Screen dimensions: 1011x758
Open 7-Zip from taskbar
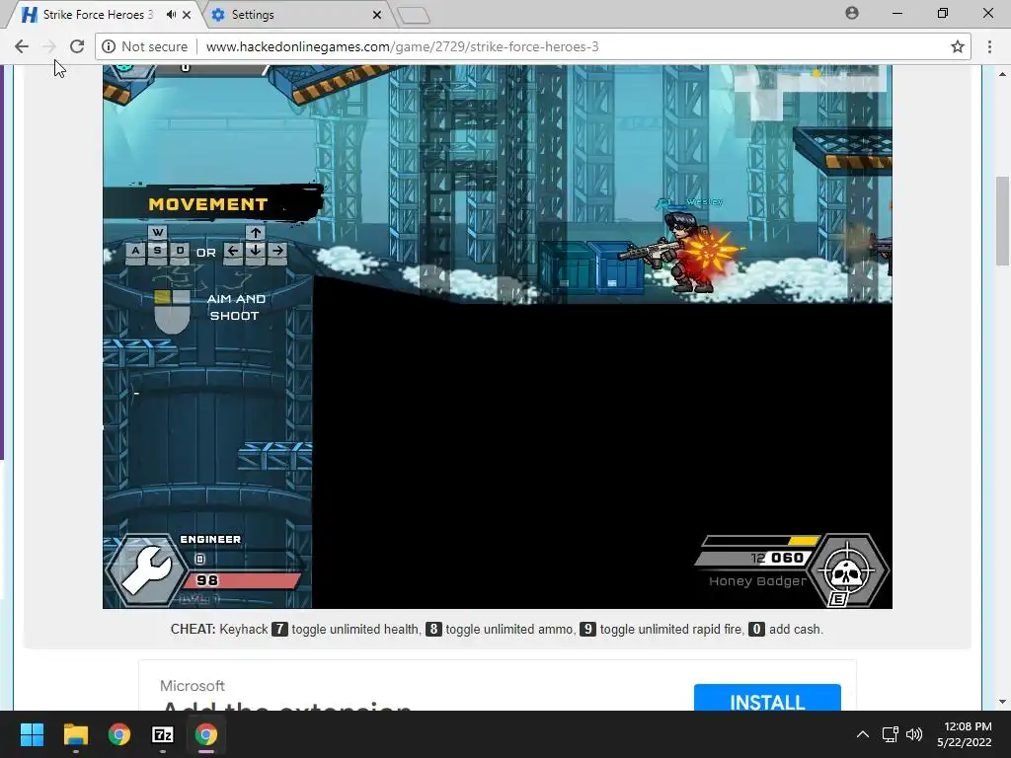pos(163,734)
